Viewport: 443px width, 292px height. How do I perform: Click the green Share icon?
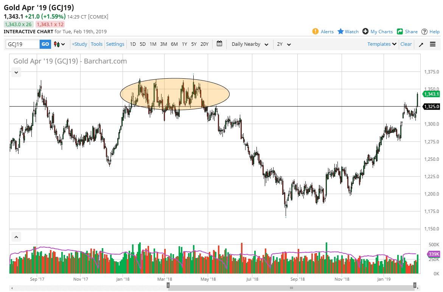tap(400, 31)
